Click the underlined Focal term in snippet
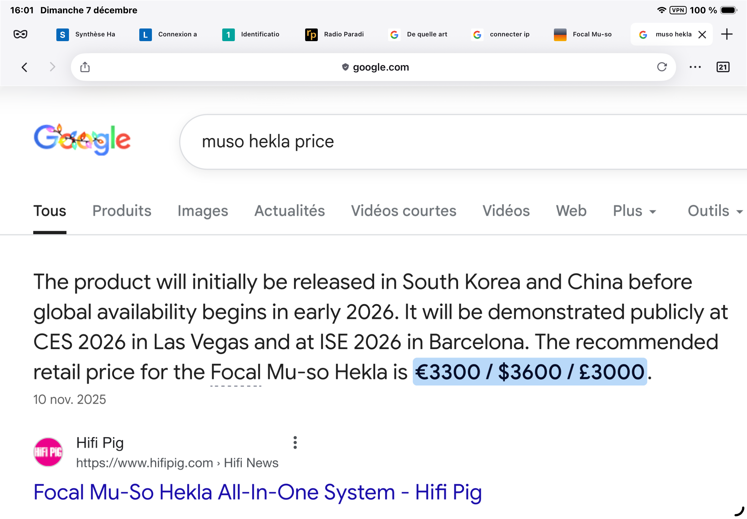 [x=236, y=372]
